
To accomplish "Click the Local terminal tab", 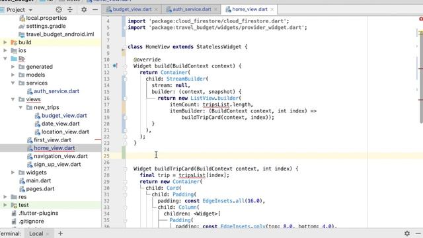I will [36, 233].
